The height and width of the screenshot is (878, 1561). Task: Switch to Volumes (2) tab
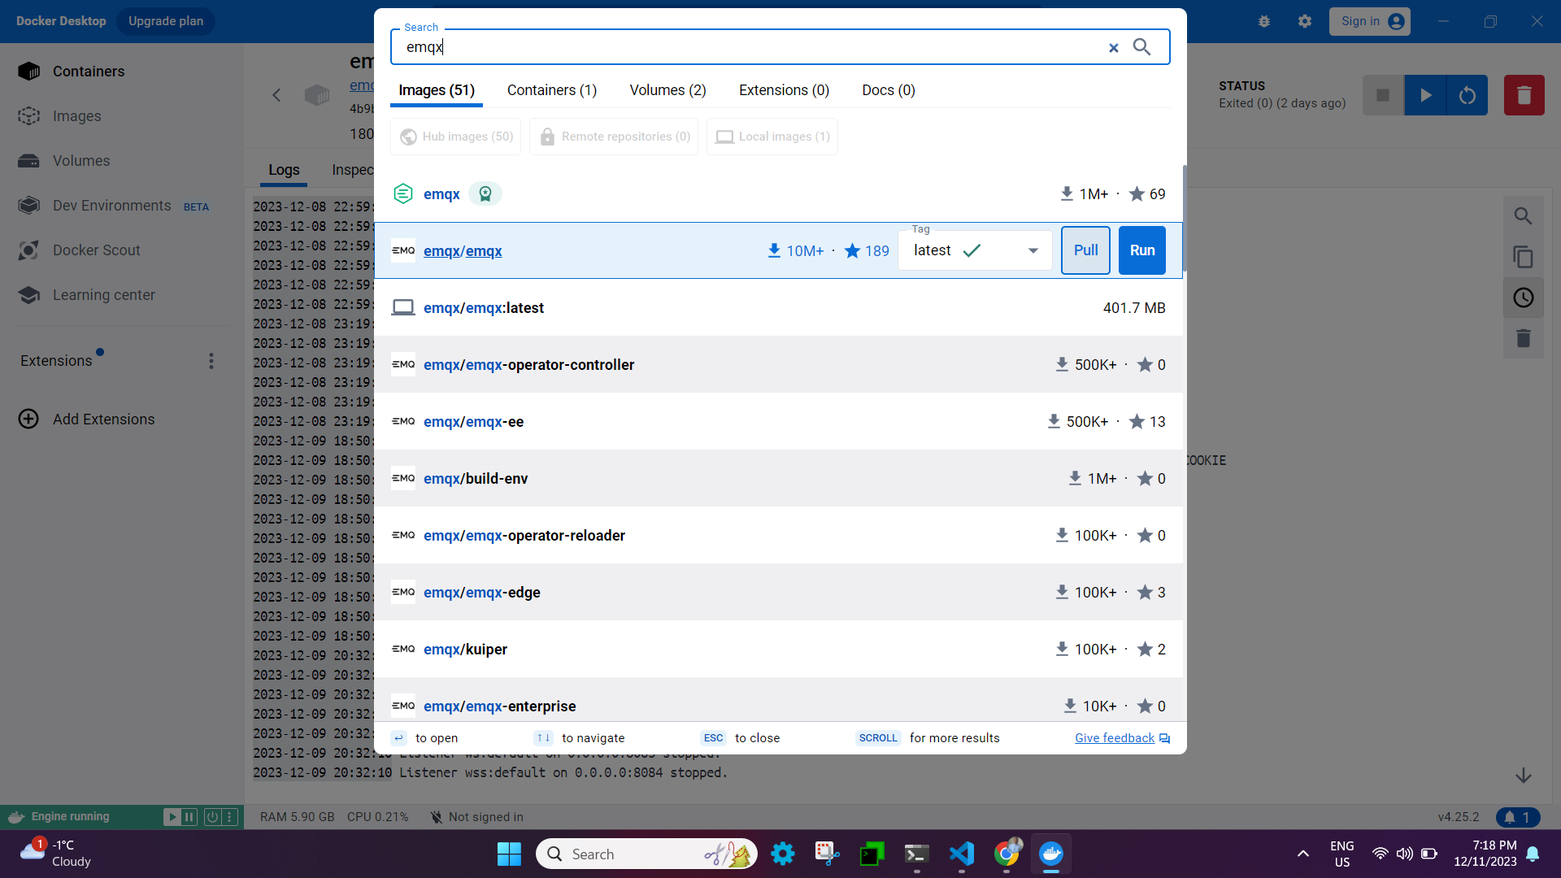(x=667, y=90)
